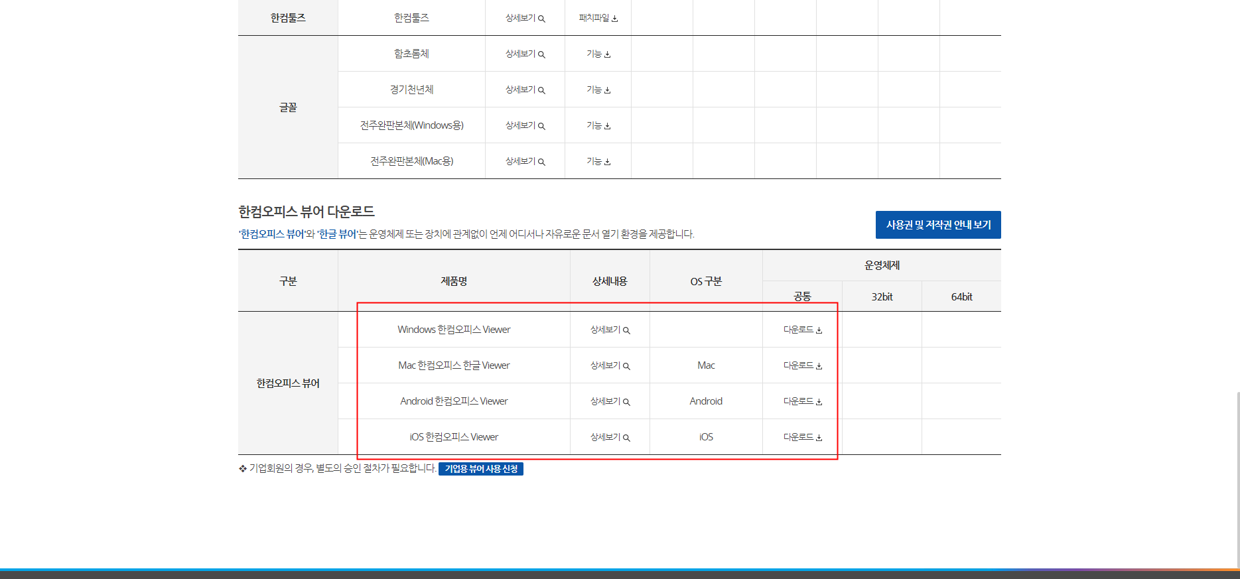Open 상세보기 magnifier for 함초롬체
The height and width of the screenshot is (579, 1240).
525,54
